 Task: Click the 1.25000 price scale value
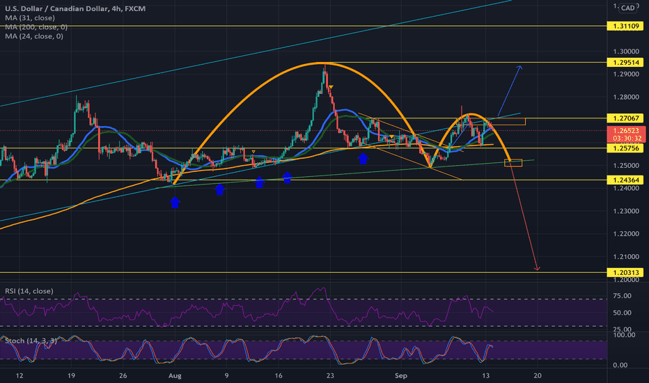point(626,166)
